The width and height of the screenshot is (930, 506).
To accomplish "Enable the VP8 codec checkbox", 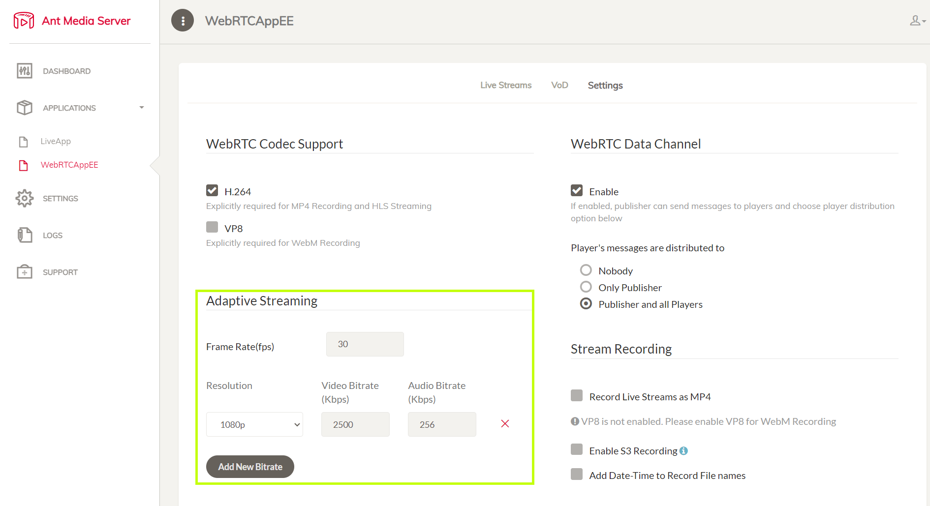I will [x=212, y=227].
